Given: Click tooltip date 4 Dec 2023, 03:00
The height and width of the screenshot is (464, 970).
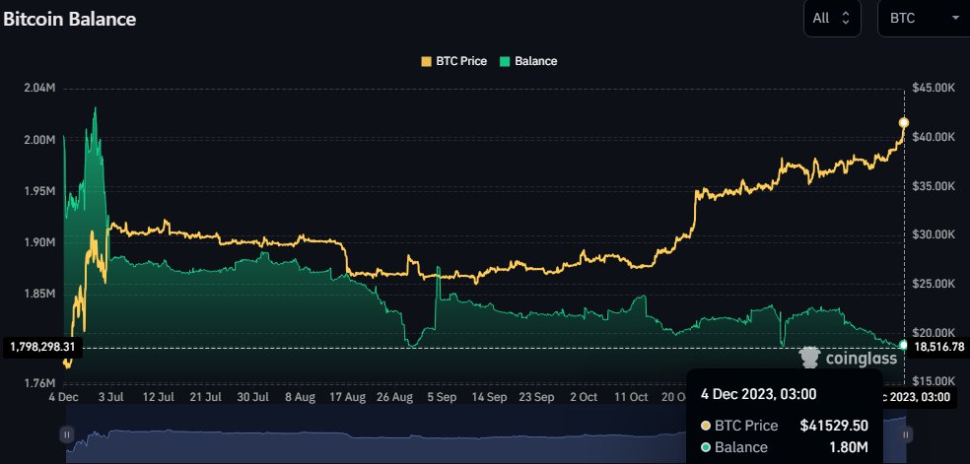Looking at the screenshot, I should click(x=758, y=394).
